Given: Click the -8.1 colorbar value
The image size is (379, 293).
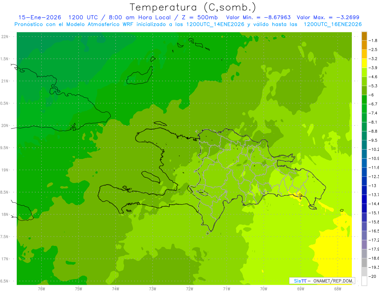Looking at the screenshot, I should [373, 122].
